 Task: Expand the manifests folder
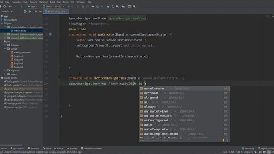click(2, 20)
